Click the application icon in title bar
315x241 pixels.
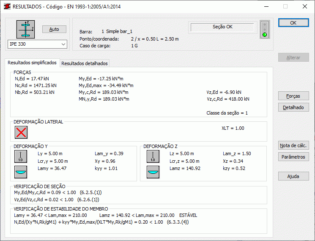[x=7, y=6]
